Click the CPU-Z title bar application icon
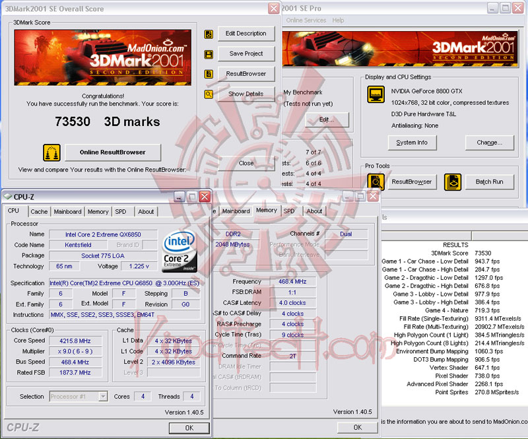 click(x=7, y=197)
